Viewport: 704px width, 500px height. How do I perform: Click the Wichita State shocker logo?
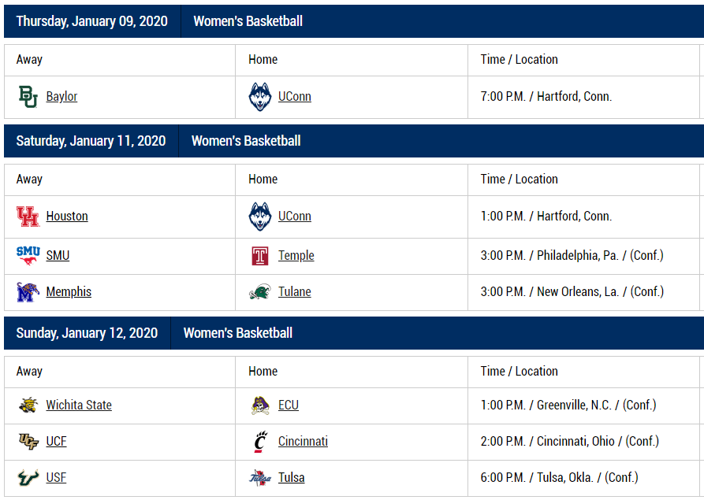pyautogui.click(x=28, y=405)
